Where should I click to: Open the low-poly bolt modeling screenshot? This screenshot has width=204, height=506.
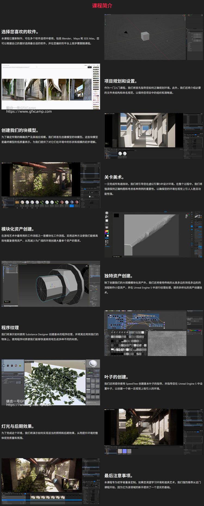point(51,284)
